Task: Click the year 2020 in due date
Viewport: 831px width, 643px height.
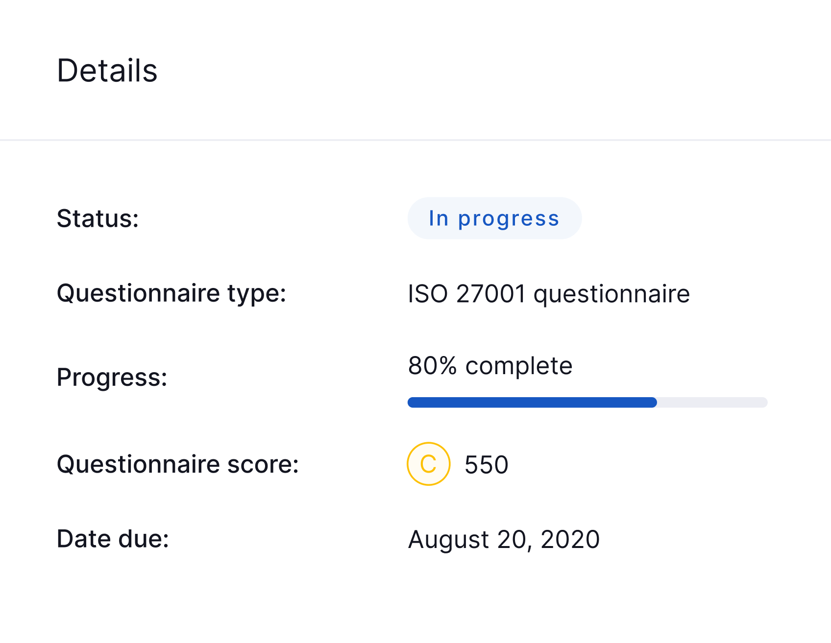Action: click(x=570, y=539)
